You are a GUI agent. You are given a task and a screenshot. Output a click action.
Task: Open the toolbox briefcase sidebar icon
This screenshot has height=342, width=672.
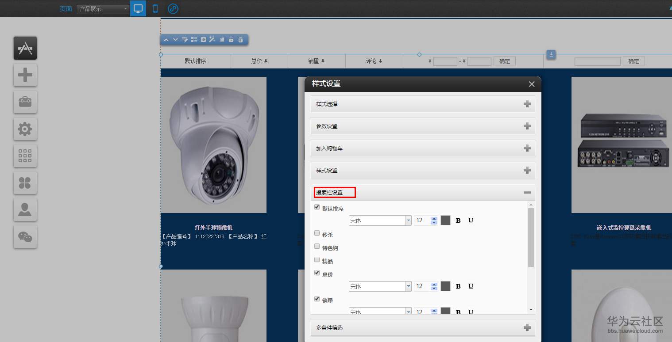(25, 102)
